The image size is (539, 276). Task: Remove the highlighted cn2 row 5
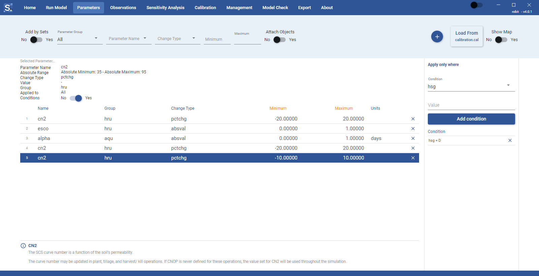413,158
